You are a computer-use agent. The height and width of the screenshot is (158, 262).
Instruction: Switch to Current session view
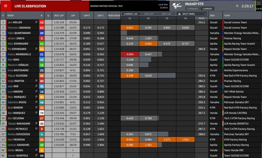point(208,9)
